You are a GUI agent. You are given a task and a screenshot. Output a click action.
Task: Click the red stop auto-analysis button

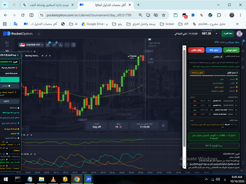tap(196, 50)
